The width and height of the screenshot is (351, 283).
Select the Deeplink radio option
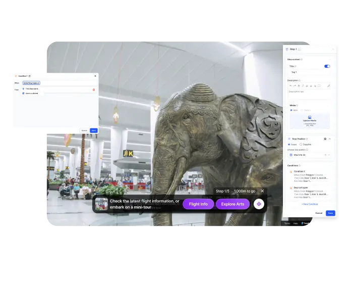(301, 145)
